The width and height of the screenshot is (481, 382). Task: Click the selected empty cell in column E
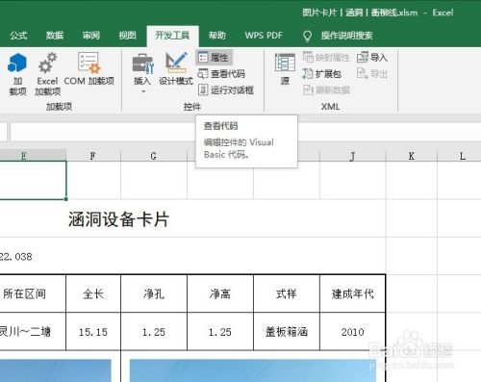[33, 180]
